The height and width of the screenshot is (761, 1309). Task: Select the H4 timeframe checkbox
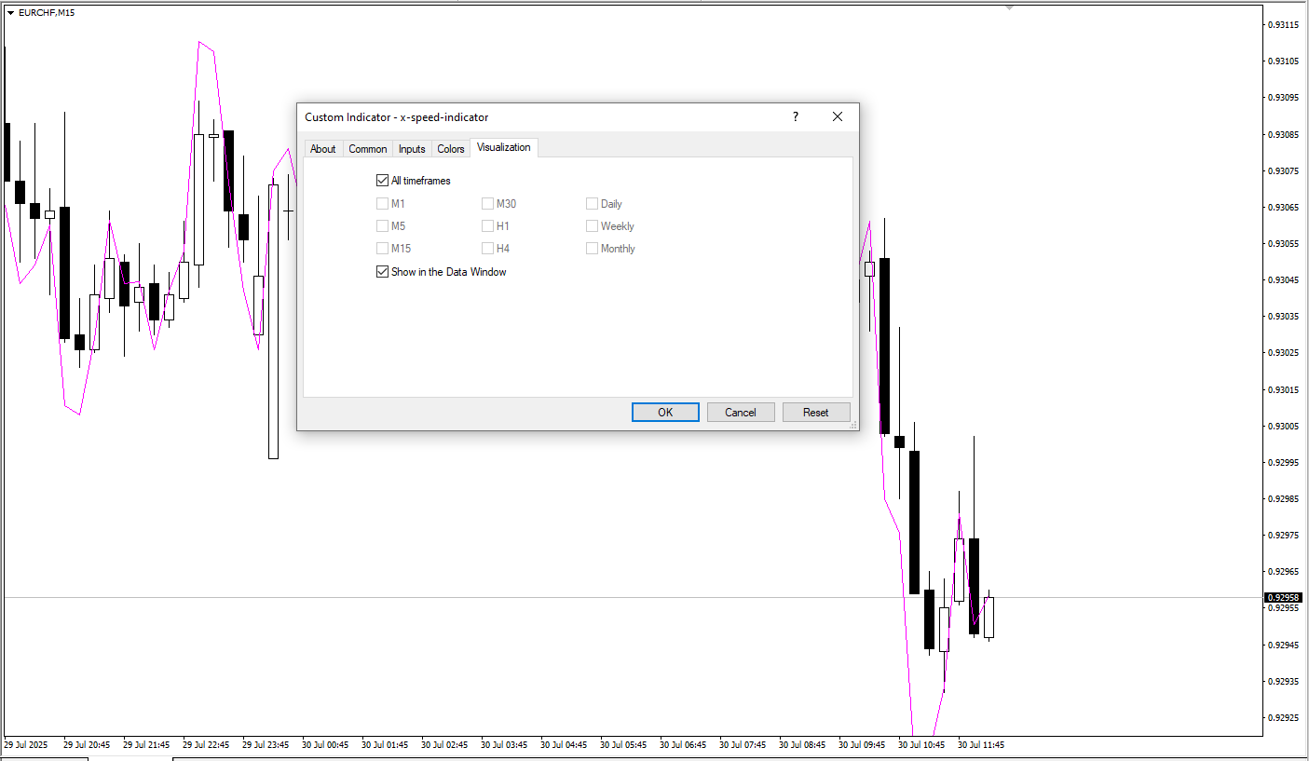[487, 249]
